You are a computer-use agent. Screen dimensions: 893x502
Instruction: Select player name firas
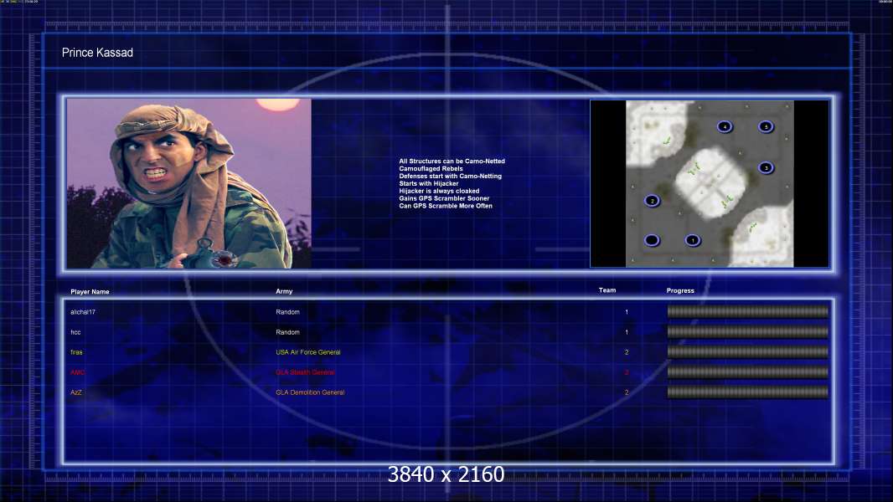(x=76, y=352)
